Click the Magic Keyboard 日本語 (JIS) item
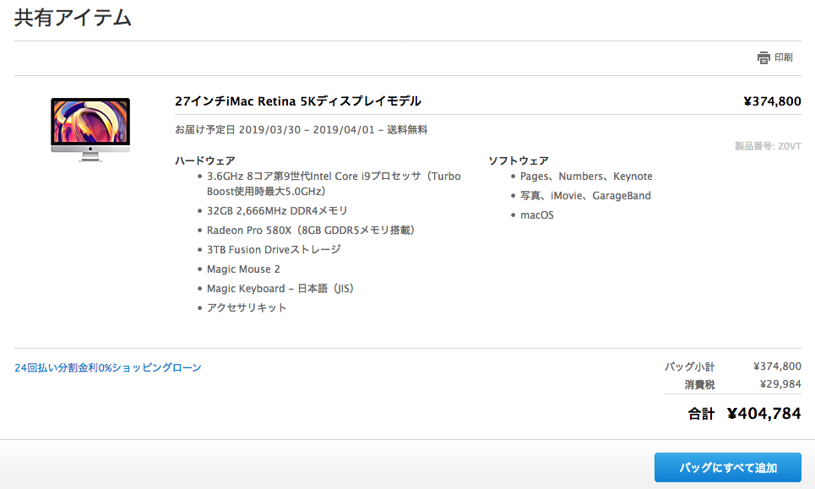This screenshot has width=815, height=489. click(280, 288)
